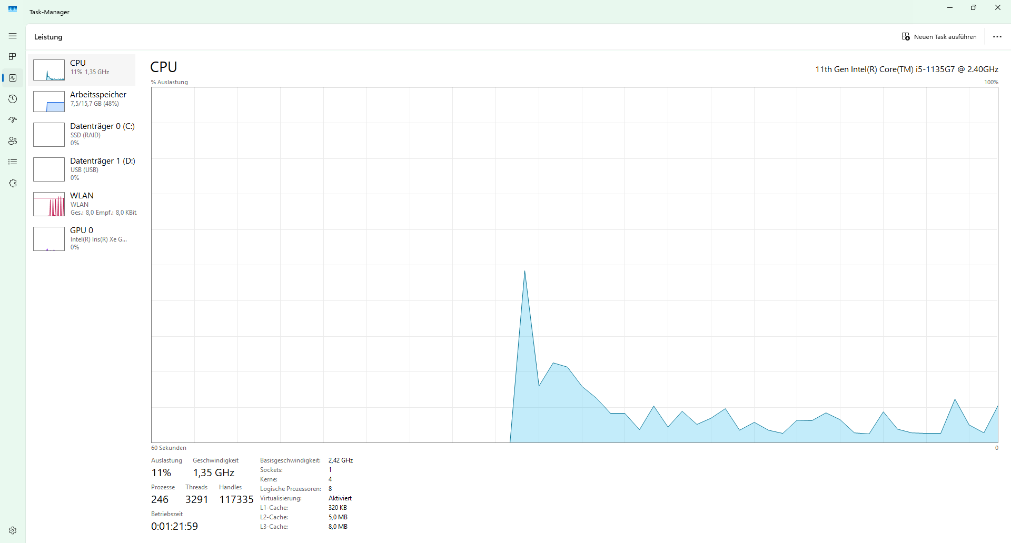The width and height of the screenshot is (1011, 543).
Task: Click the run-new-task icon
Action: click(x=906, y=37)
